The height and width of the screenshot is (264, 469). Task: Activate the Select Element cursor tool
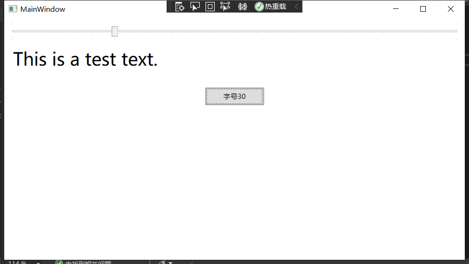[x=195, y=7]
